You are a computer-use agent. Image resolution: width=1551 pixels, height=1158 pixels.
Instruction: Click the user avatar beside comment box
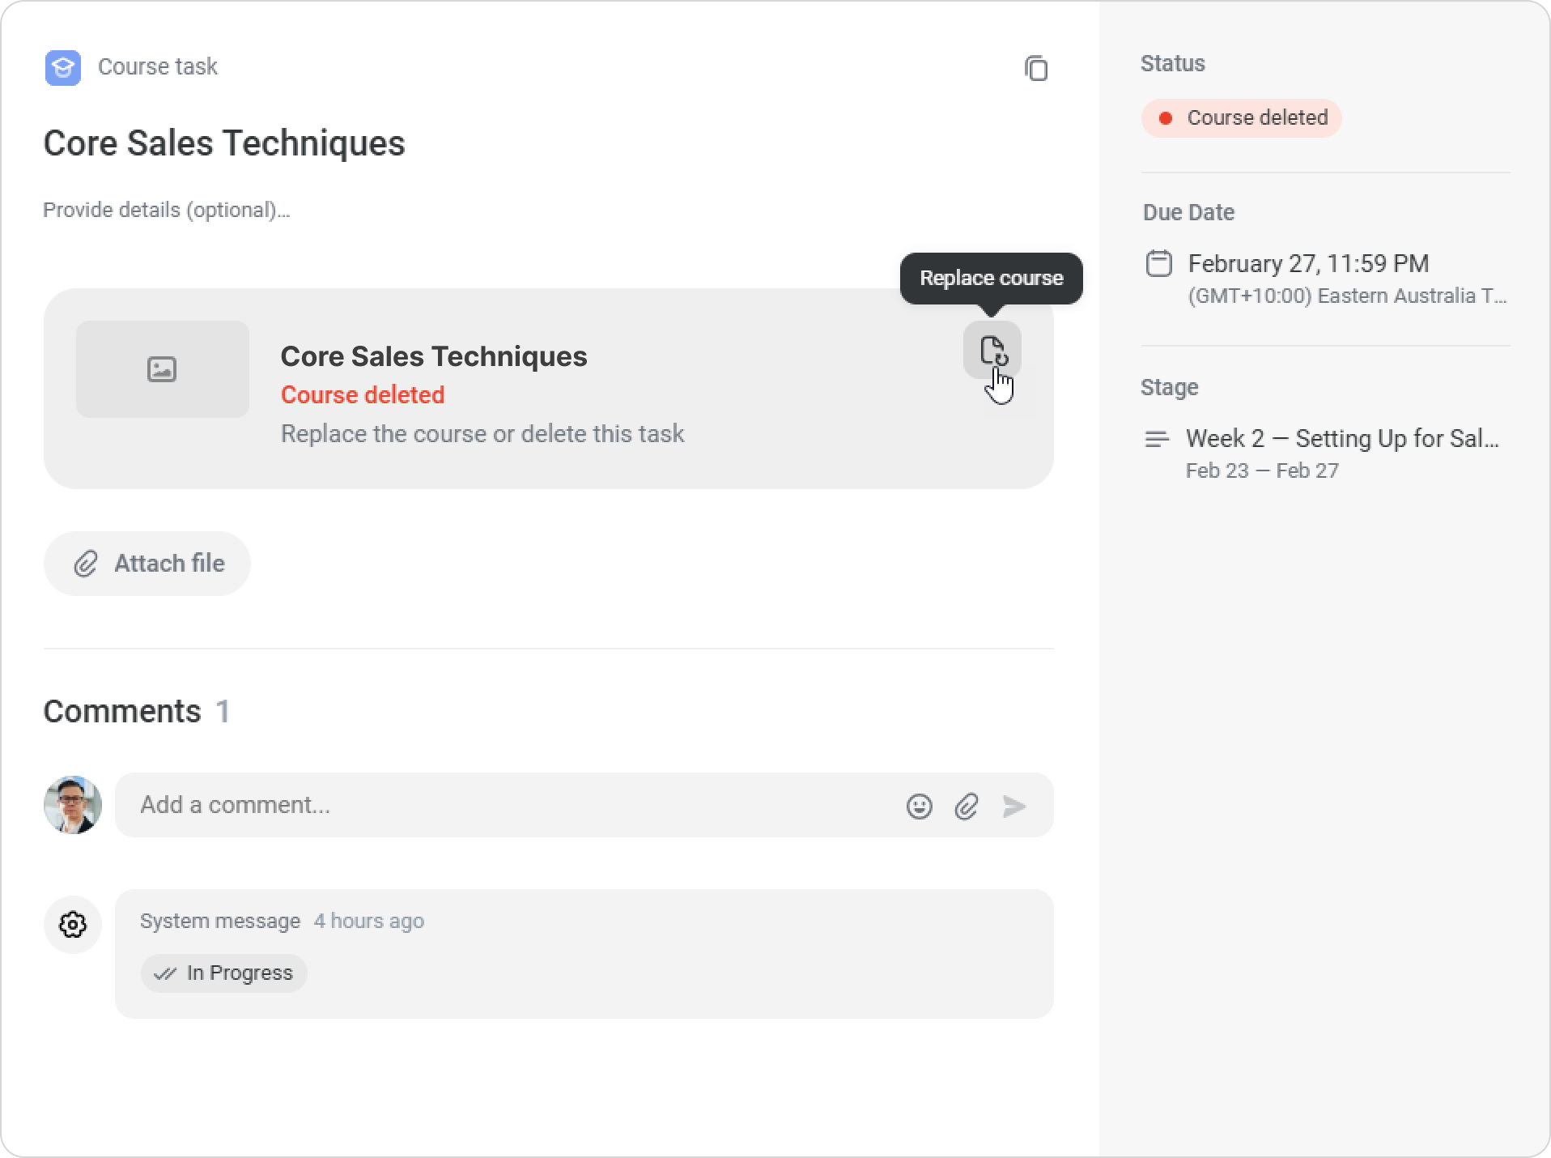(73, 805)
